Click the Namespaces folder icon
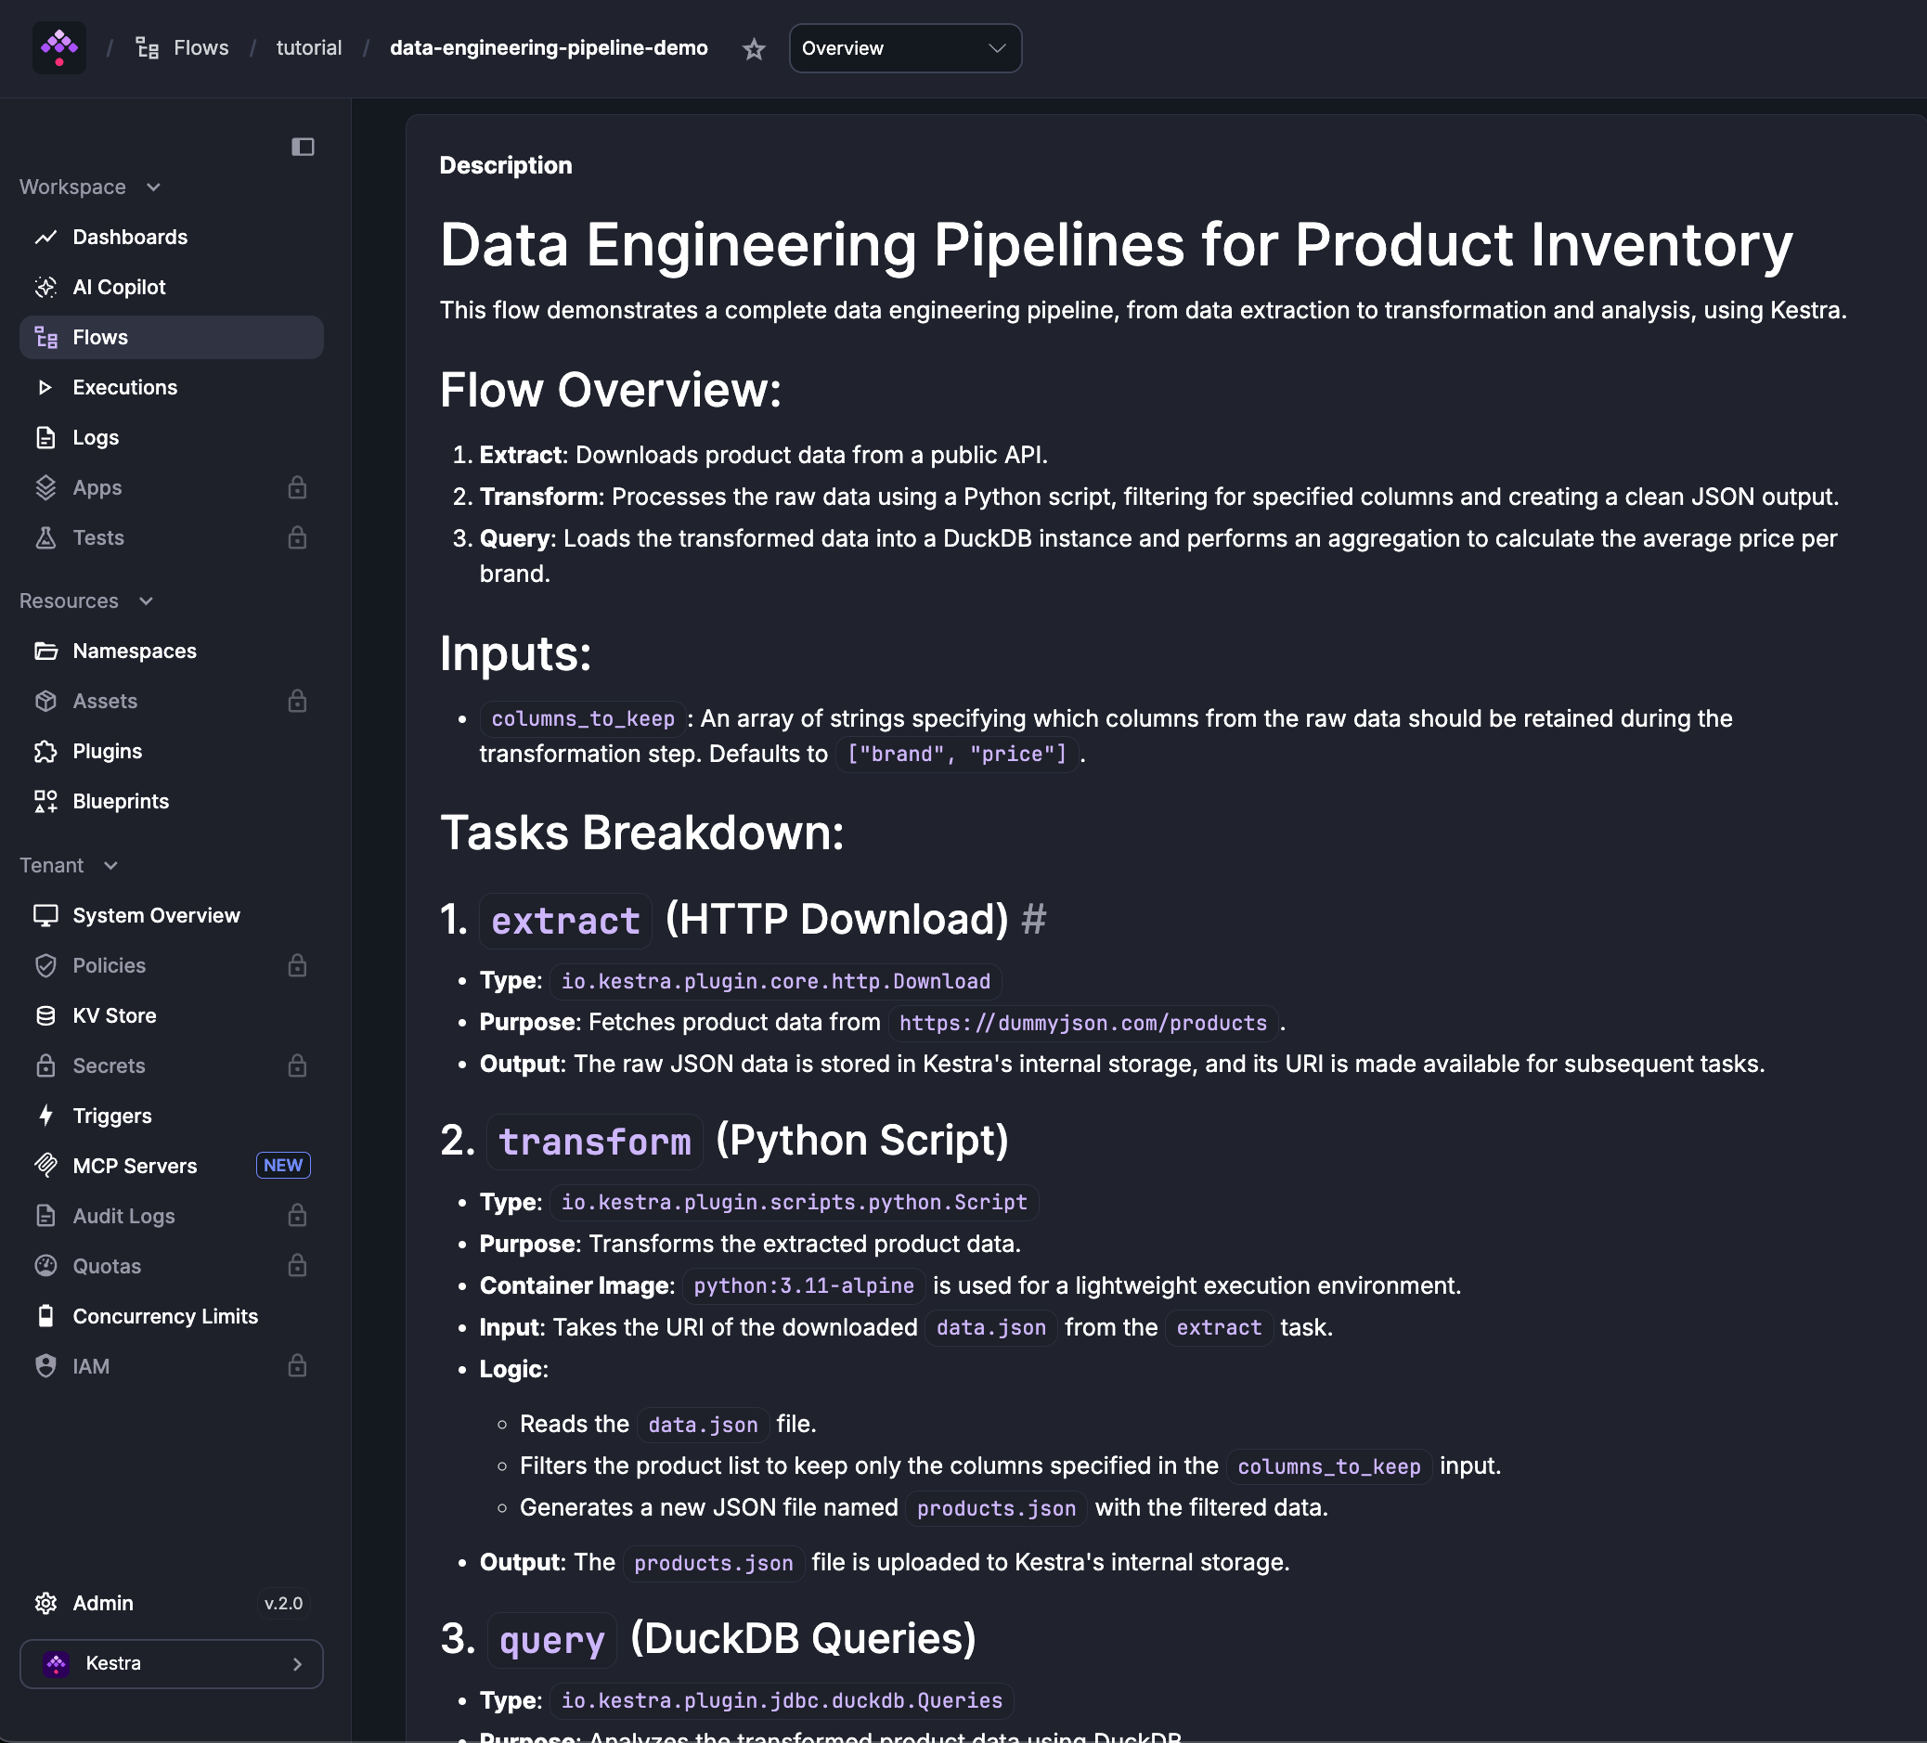This screenshot has height=1743, width=1927. point(45,651)
